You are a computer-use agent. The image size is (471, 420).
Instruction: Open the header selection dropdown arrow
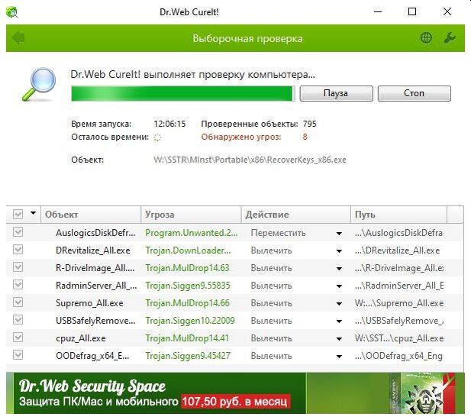(x=33, y=213)
